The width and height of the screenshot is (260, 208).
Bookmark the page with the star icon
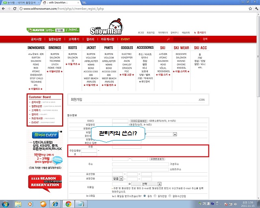click(250, 9)
